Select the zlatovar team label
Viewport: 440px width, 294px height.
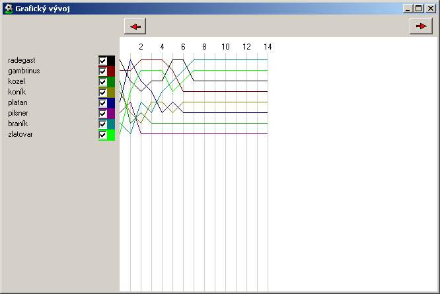[x=20, y=134]
